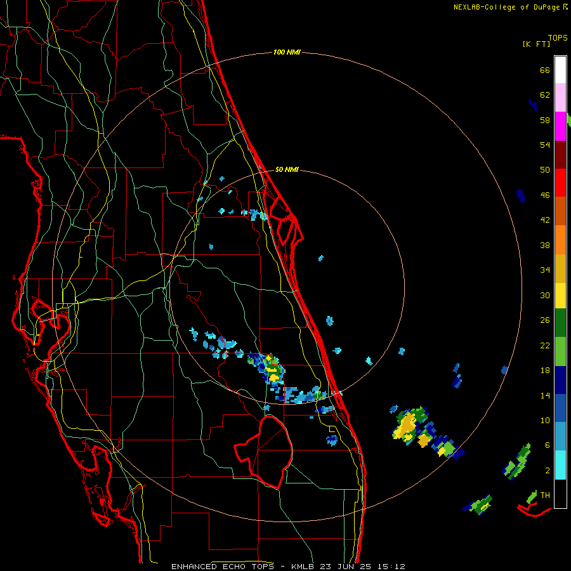The width and height of the screenshot is (571, 571).
Task: Select the legend value 10
Action: point(545,420)
